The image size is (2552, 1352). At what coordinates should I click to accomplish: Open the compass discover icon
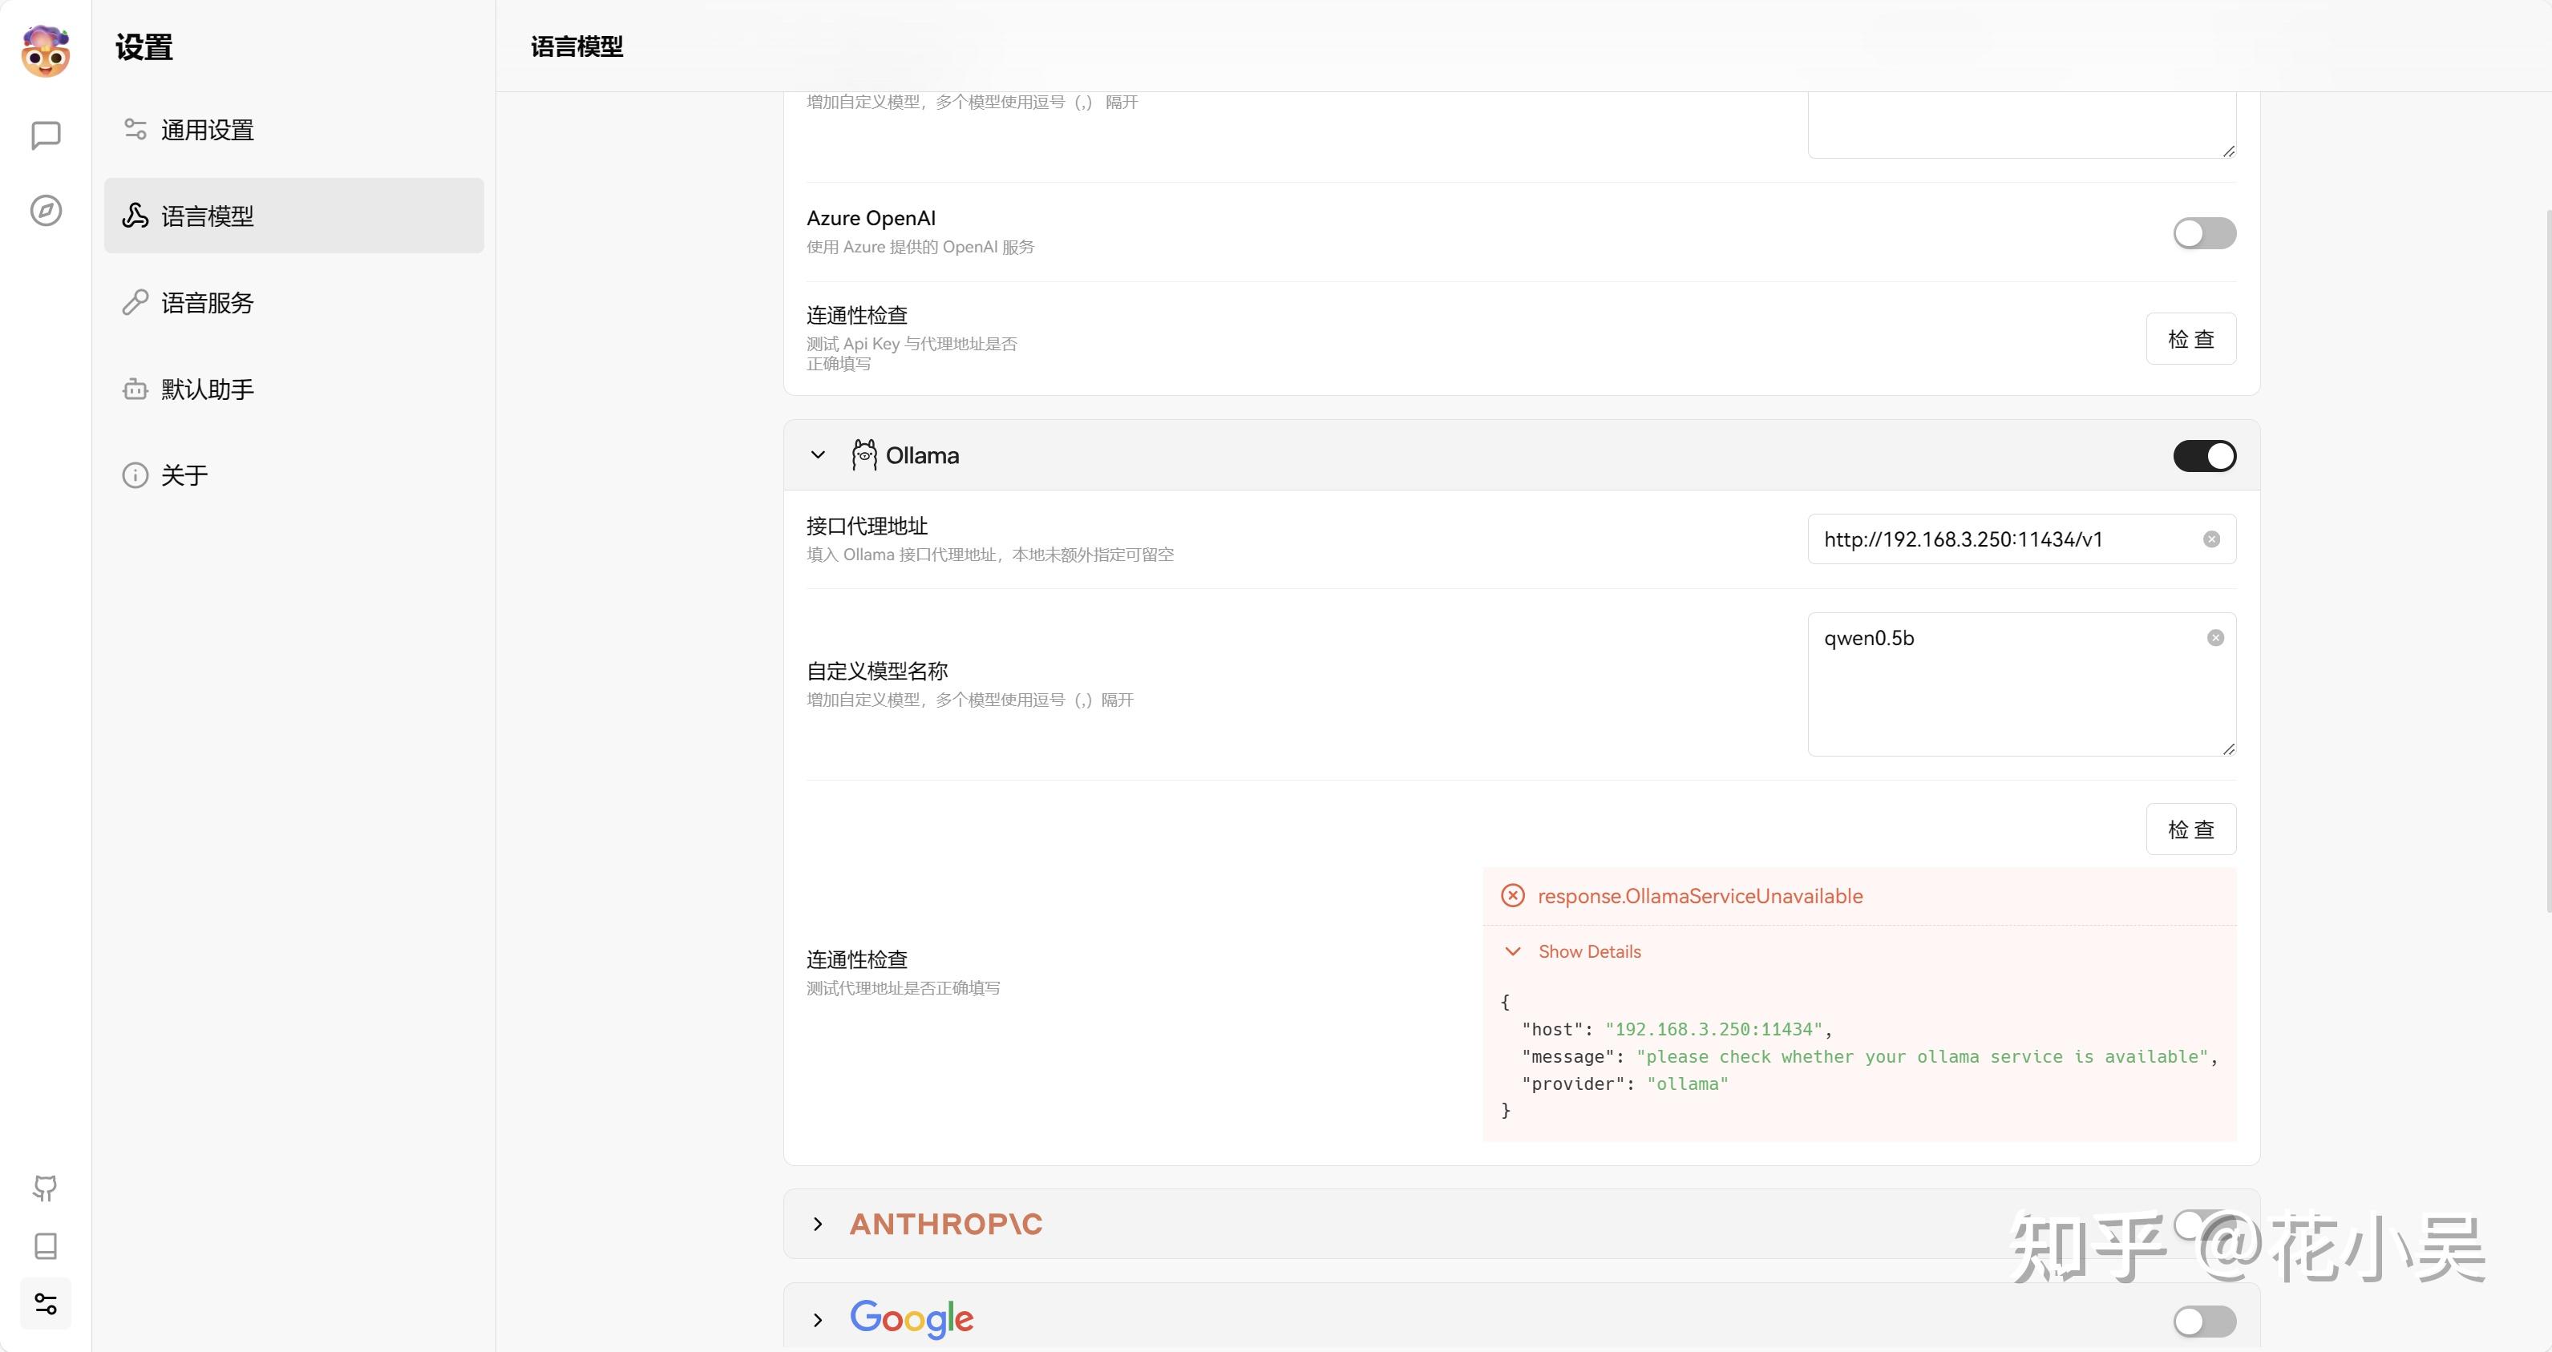[x=46, y=210]
